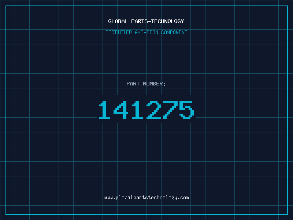Select the CERTIFIED AVIATION COMPONENT subtitle
The image size is (293, 220).
pyautogui.click(x=146, y=32)
